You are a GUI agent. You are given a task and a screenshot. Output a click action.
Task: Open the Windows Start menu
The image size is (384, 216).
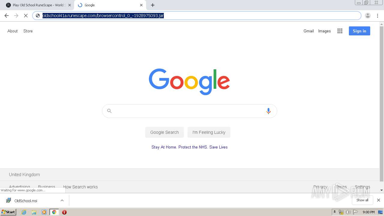[x=8, y=212]
